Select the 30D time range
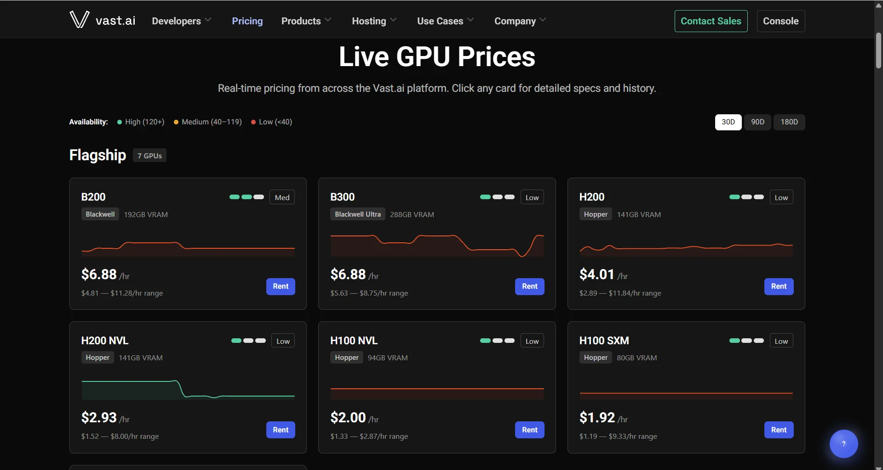The width and height of the screenshot is (883, 470). (x=728, y=122)
